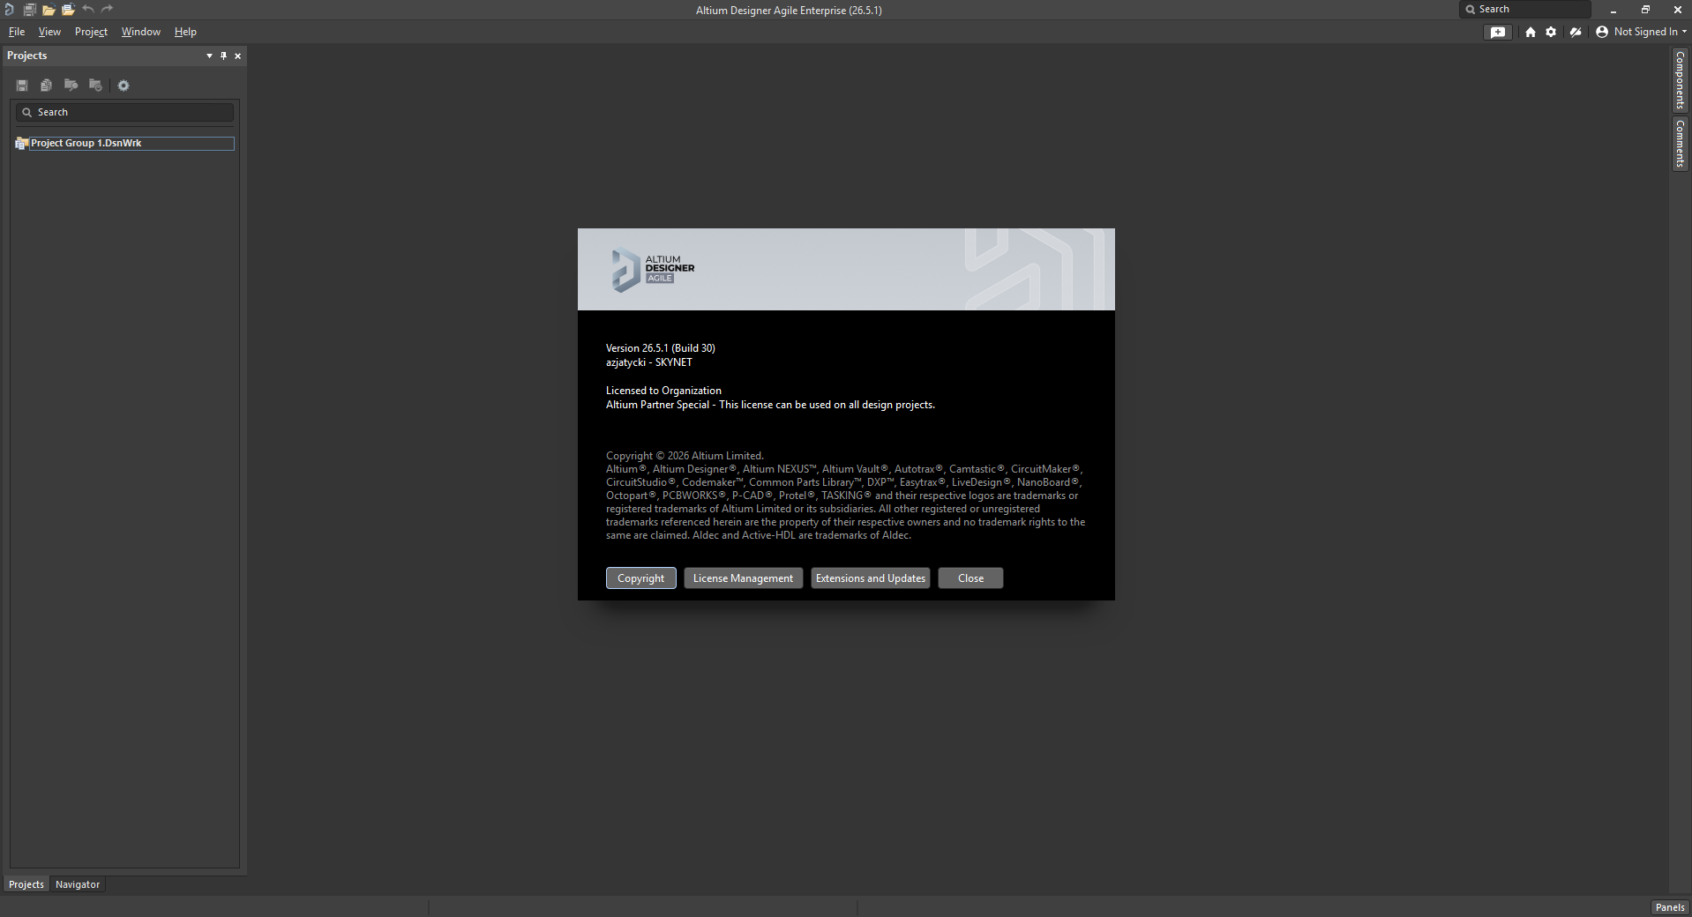Click the Open Project icon in the title bar
Image resolution: width=1692 pixels, height=917 pixels.
click(x=68, y=10)
